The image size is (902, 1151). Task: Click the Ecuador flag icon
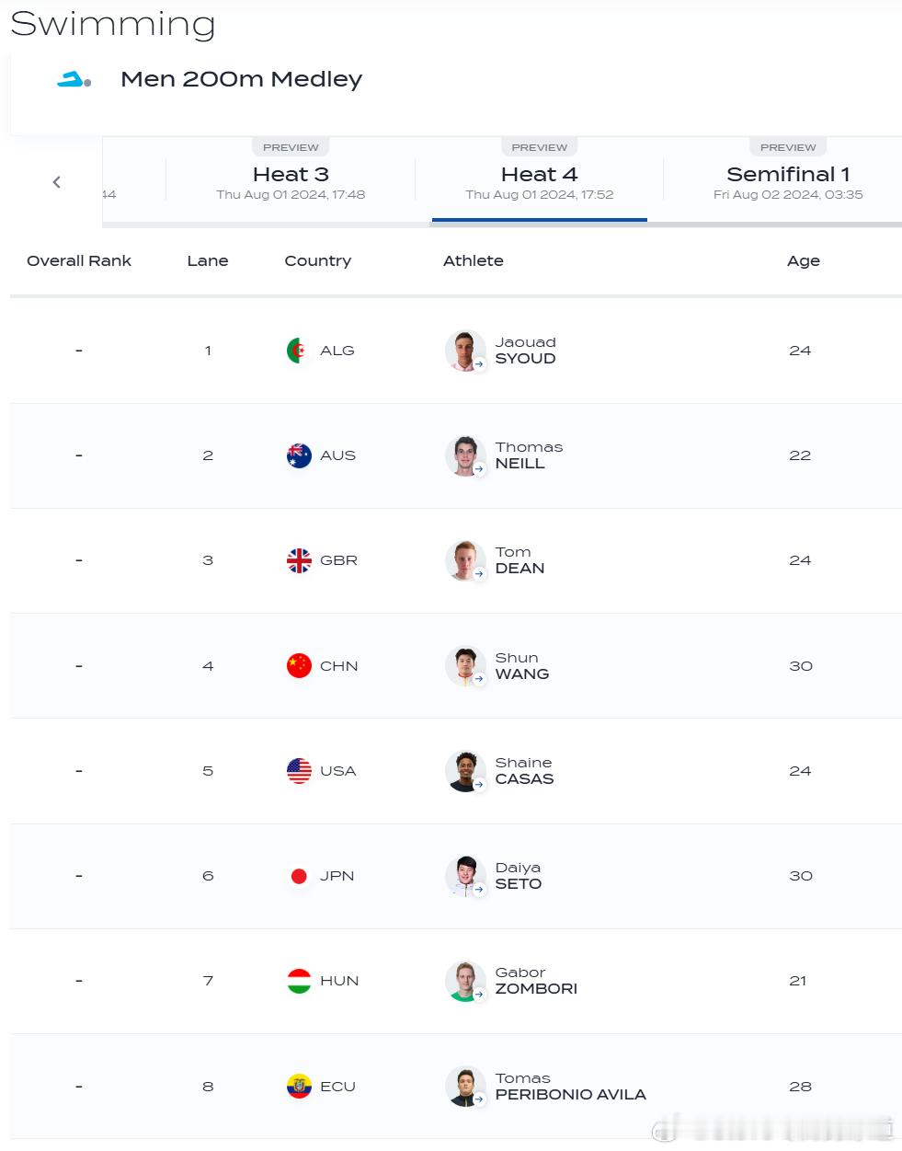click(x=299, y=1087)
